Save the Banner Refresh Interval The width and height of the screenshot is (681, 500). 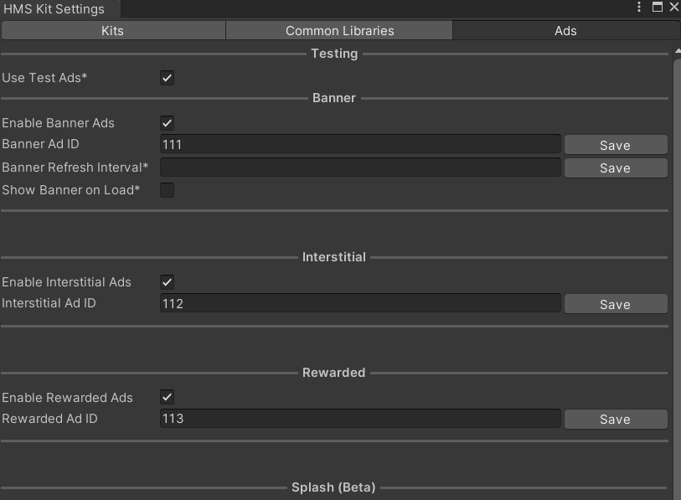(616, 168)
